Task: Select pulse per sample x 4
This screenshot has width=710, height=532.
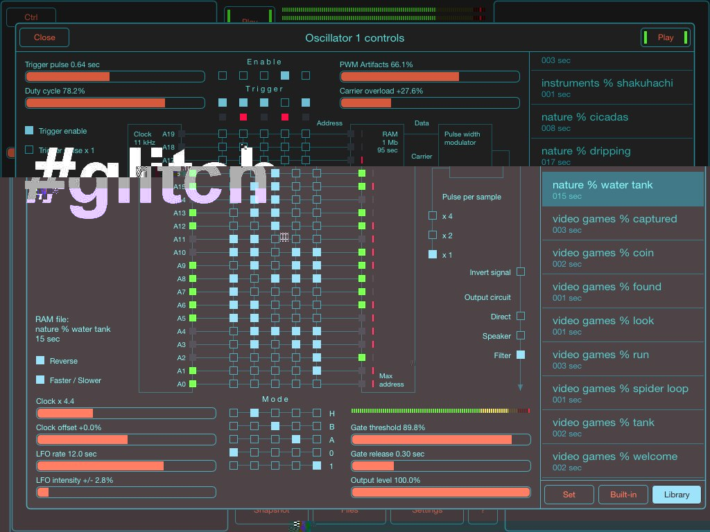Action: click(433, 215)
